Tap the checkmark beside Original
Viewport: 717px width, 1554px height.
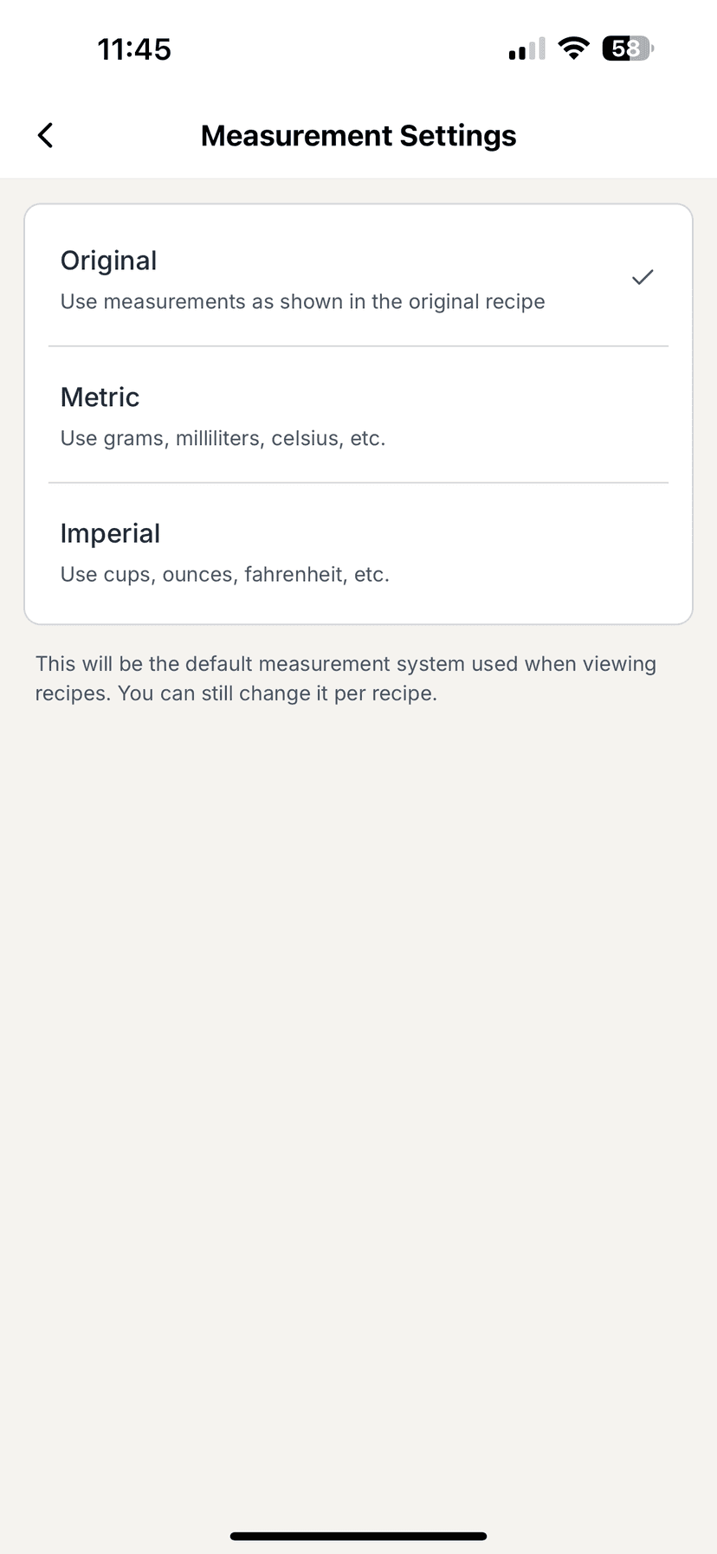click(643, 278)
